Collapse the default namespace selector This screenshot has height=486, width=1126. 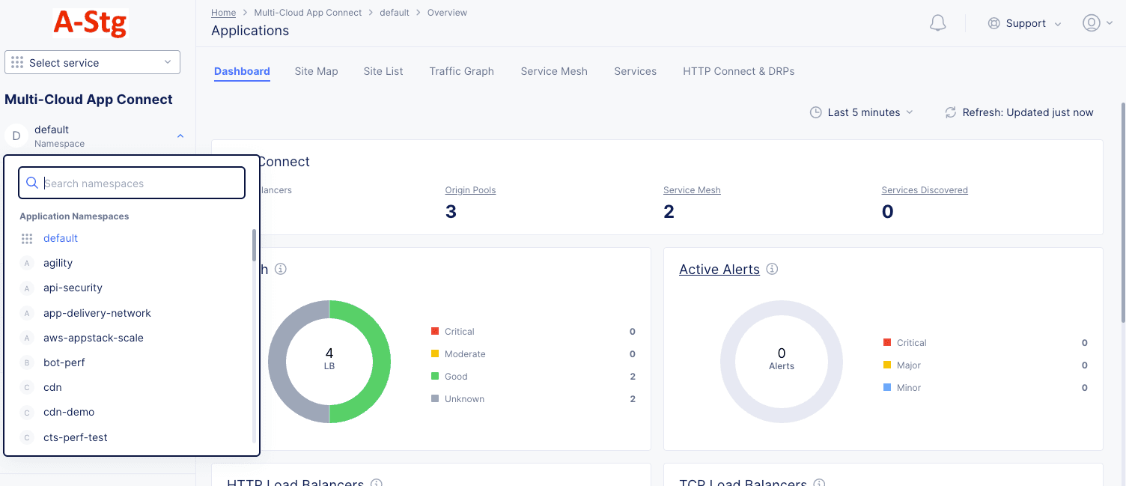click(180, 136)
